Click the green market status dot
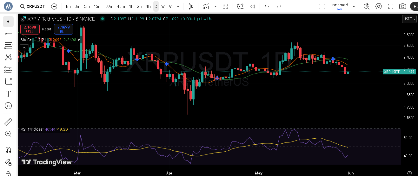 pos(102,19)
